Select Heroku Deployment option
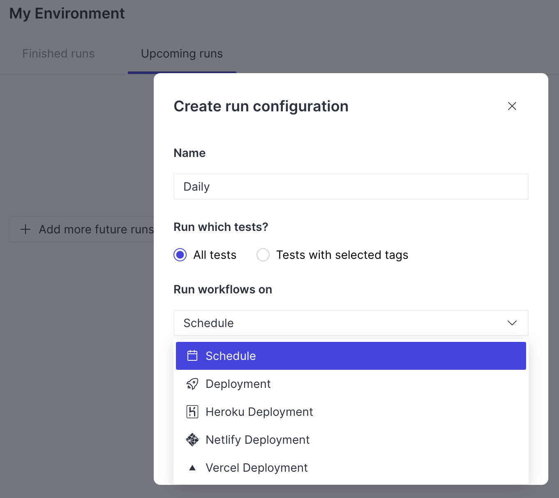The width and height of the screenshot is (559, 498). pyautogui.click(x=259, y=412)
